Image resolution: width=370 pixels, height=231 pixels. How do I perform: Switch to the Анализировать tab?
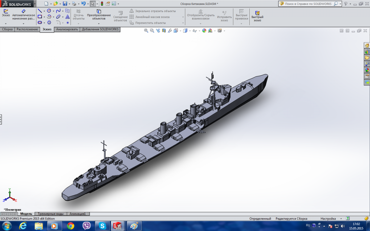pyautogui.click(x=67, y=29)
